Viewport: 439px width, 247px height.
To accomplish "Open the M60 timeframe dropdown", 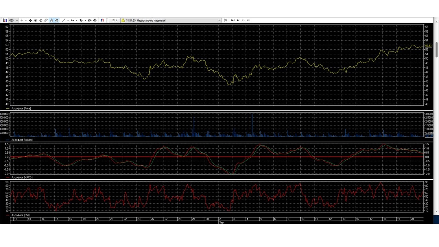I will [13, 20].
